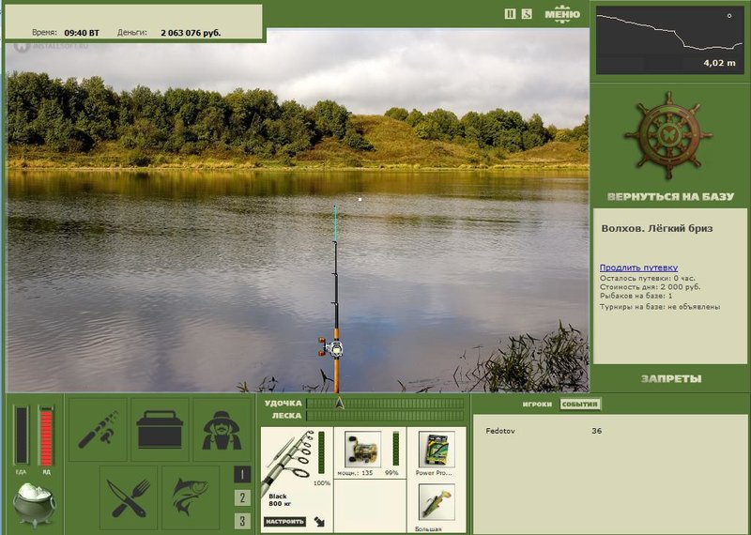Open the tackle box icon

point(160,429)
